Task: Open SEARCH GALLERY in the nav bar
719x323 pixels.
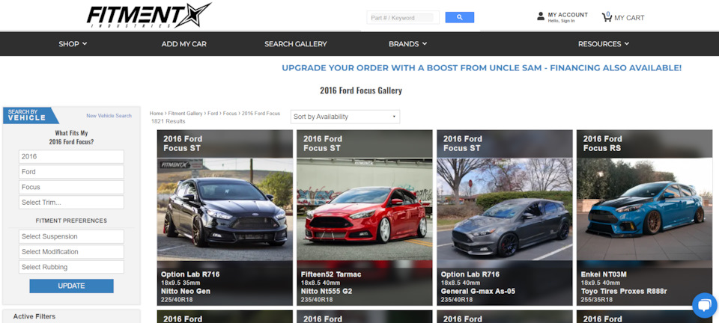Action: click(x=295, y=44)
